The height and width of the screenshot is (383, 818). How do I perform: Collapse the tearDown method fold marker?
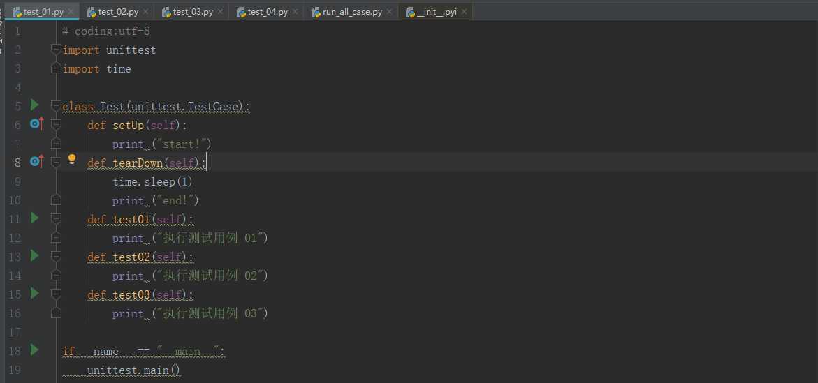point(57,162)
